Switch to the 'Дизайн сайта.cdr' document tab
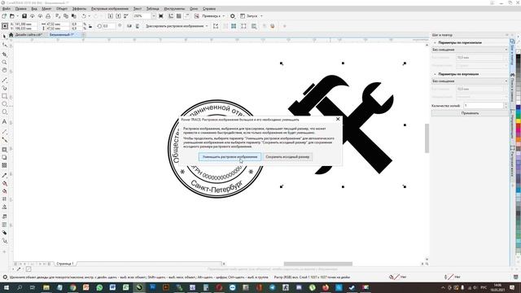Screen dimensions: 521x293 pyautogui.click(x=28, y=34)
